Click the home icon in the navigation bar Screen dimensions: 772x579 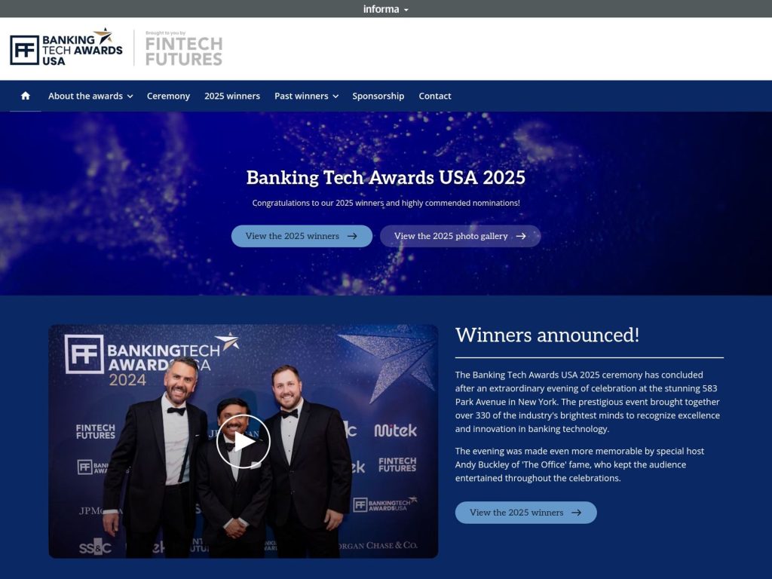(x=26, y=96)
